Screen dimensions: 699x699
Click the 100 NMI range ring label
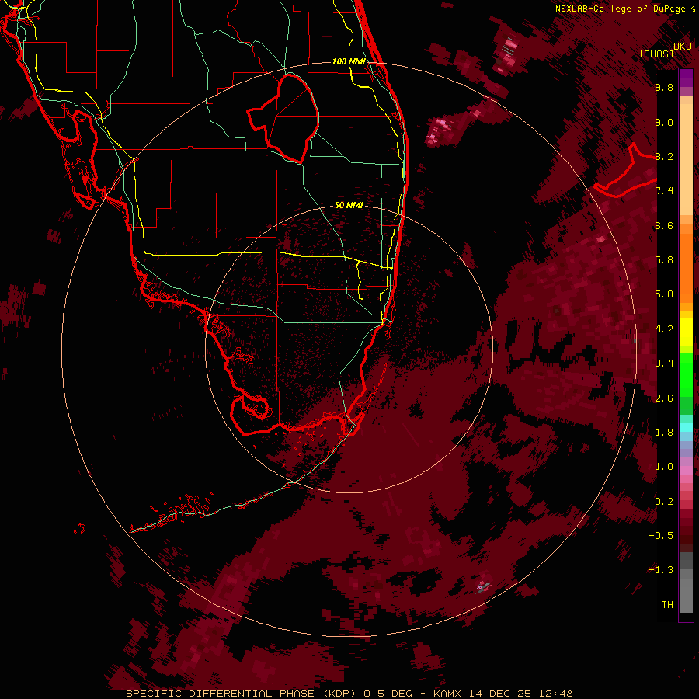[x=349, y=61]
